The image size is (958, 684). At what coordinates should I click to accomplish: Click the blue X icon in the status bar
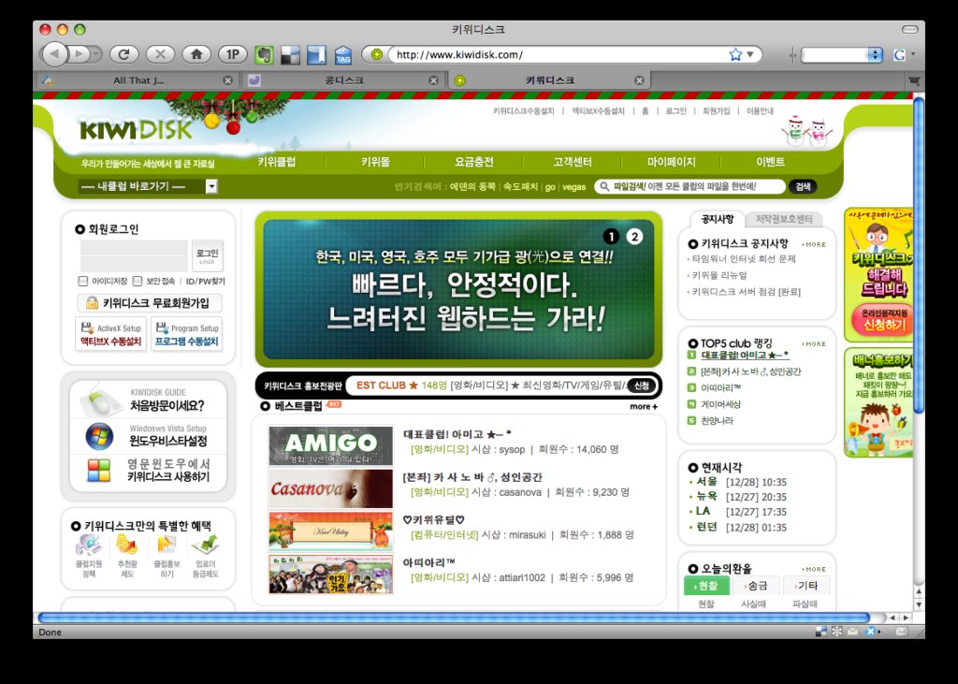(x=871, y=632)
